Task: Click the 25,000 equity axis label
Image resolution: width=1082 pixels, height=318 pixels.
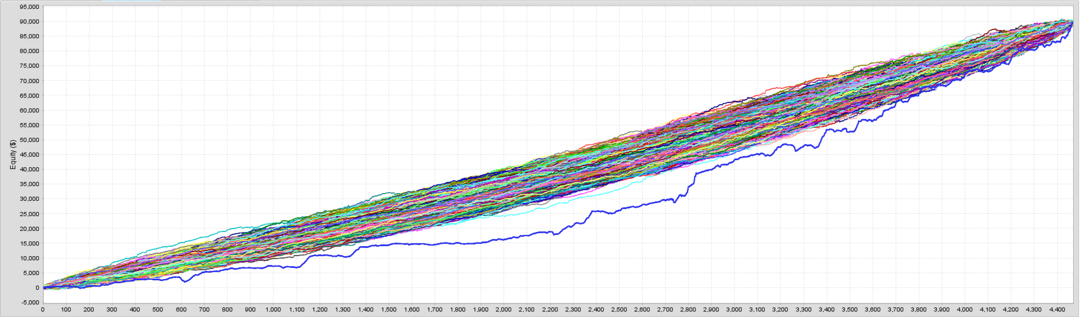Action: [29, 214]
